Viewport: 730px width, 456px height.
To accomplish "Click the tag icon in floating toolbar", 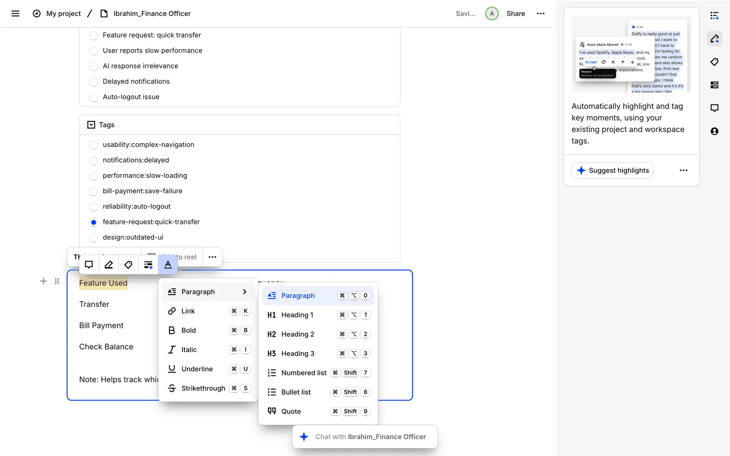I will click(129, 265).
